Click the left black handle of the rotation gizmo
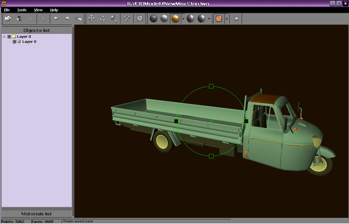Screen dimensions: 349x224 click(x=176, y=121)
